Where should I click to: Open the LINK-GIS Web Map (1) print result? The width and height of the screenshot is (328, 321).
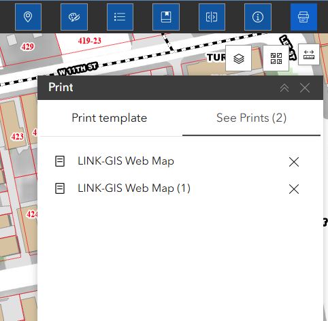tap(134, 188)
